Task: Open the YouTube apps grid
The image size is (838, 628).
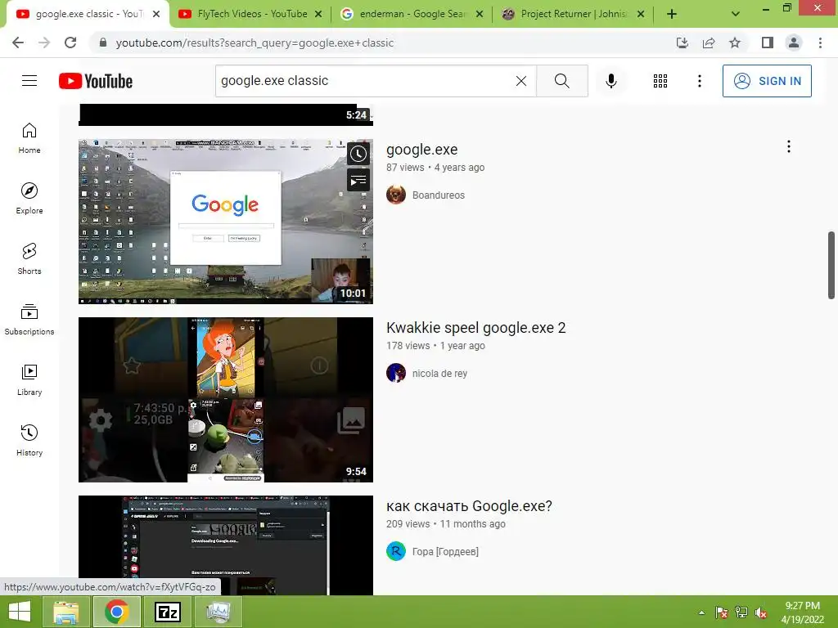Action: (660, 81)
